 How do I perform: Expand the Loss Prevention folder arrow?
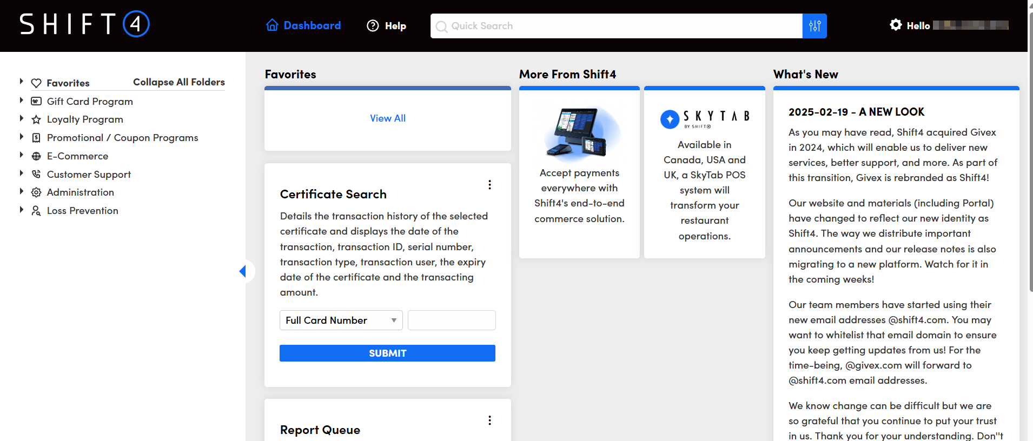tap(22, 210)
